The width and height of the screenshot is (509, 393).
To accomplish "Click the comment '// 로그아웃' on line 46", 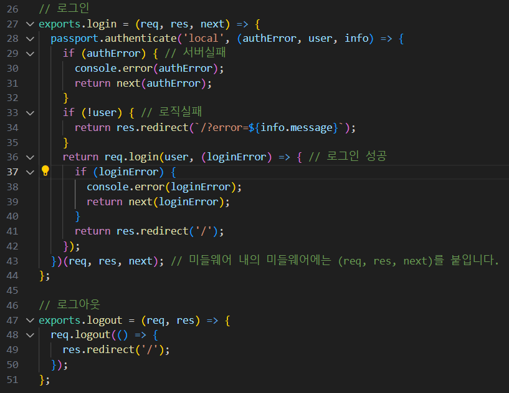I will (x=70, y=305).
